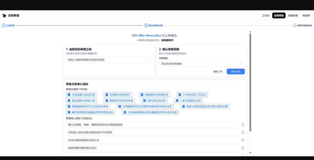
Task: Click the 录用通知书 contract type text
Action: pyautogui.click(x=167, y=40)
